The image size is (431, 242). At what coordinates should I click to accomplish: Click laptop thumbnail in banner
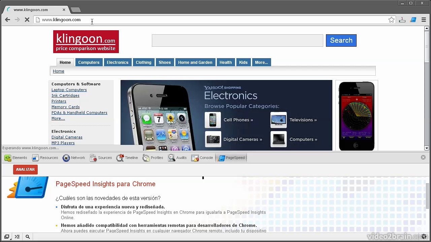point(278,139)
